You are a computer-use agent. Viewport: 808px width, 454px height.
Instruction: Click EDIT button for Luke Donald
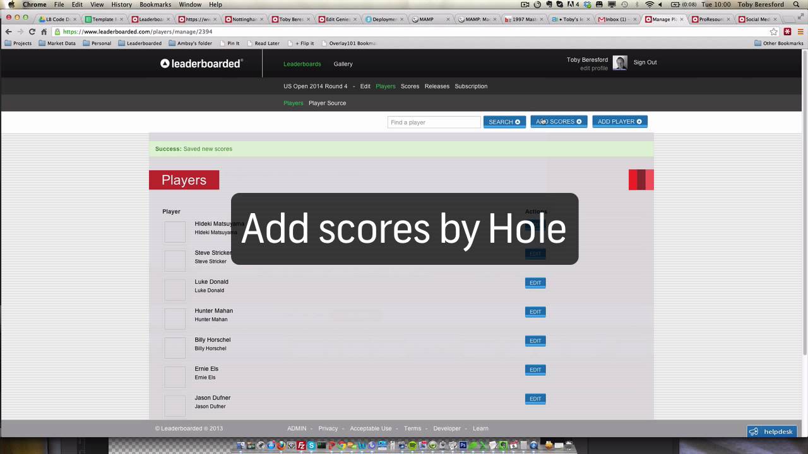[535, 282]
